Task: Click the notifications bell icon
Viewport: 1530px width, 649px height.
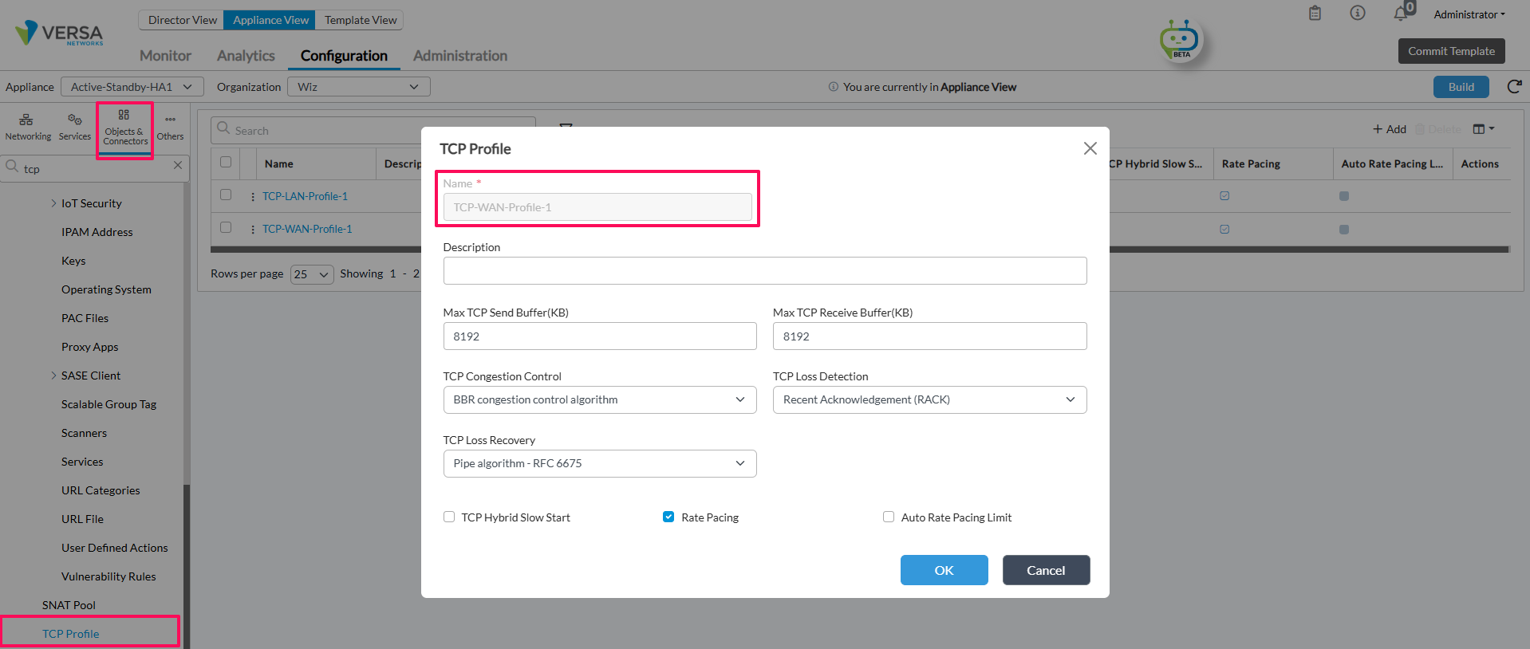Action: click(1401, 14)
